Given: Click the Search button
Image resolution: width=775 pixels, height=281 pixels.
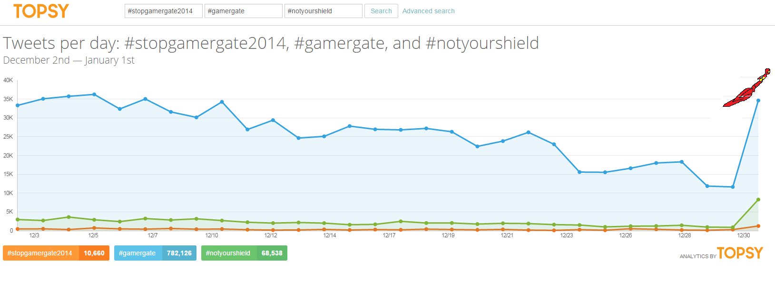Looking at the screenshot, I should [381, 11].
